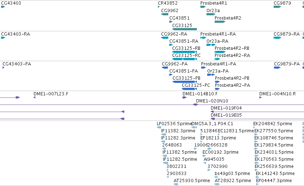Select the CR43852 gene label
Image resolution: width=304 pixels, height=186 pixels.
(168, 3)
